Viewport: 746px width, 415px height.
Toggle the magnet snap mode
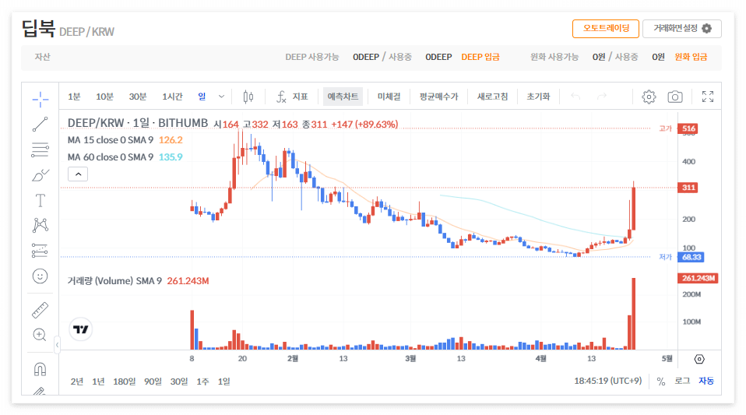point(40,369)
